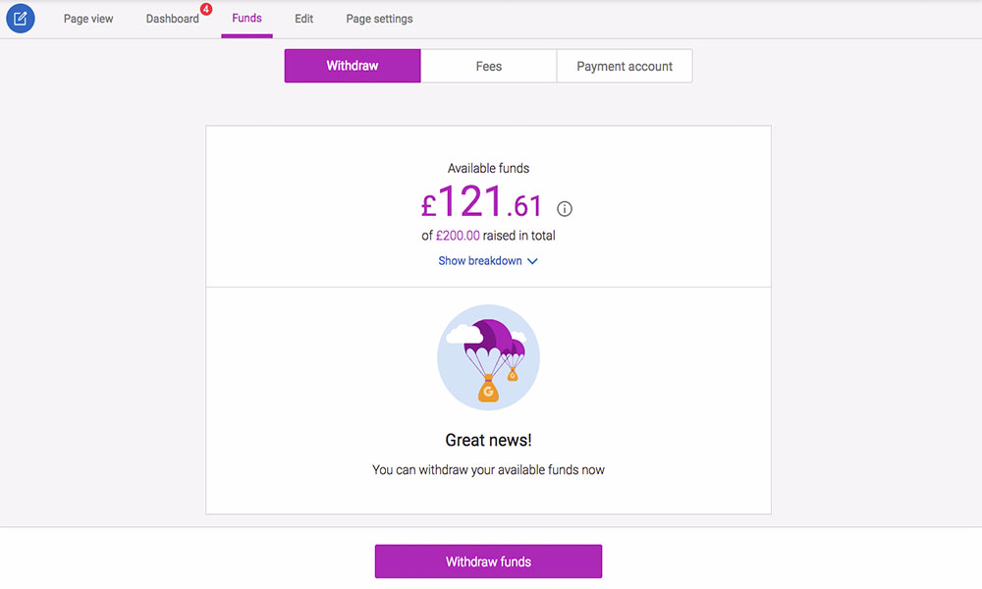Click the parachute money bag illustration
Viewport: 982px width, 589px height.
[x=488, y=357]
